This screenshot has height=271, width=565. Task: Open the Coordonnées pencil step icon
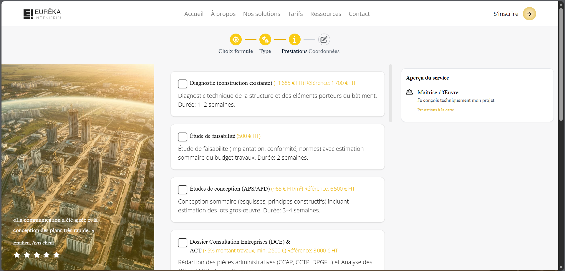coord(324,39)
